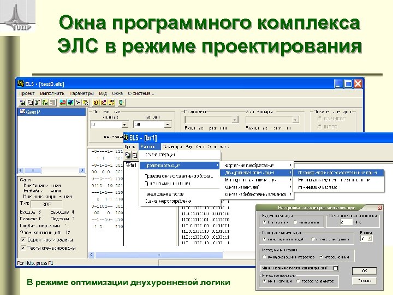The image size is (393, 295).
Task: Select the br1 tree item in br1 window
Action: 131,165
